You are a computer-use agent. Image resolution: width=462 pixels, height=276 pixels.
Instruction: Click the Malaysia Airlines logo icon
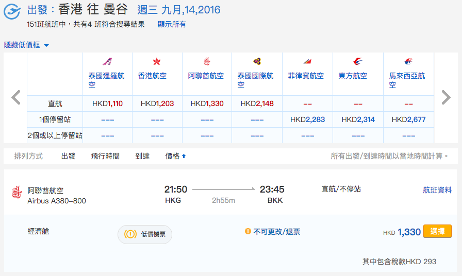[408, 61]
